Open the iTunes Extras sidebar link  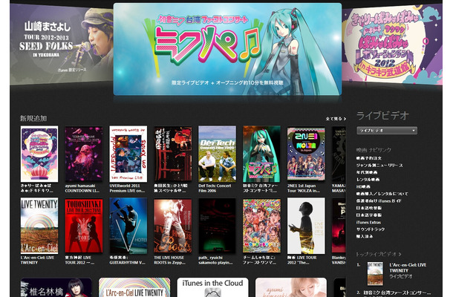click(368, 222)
